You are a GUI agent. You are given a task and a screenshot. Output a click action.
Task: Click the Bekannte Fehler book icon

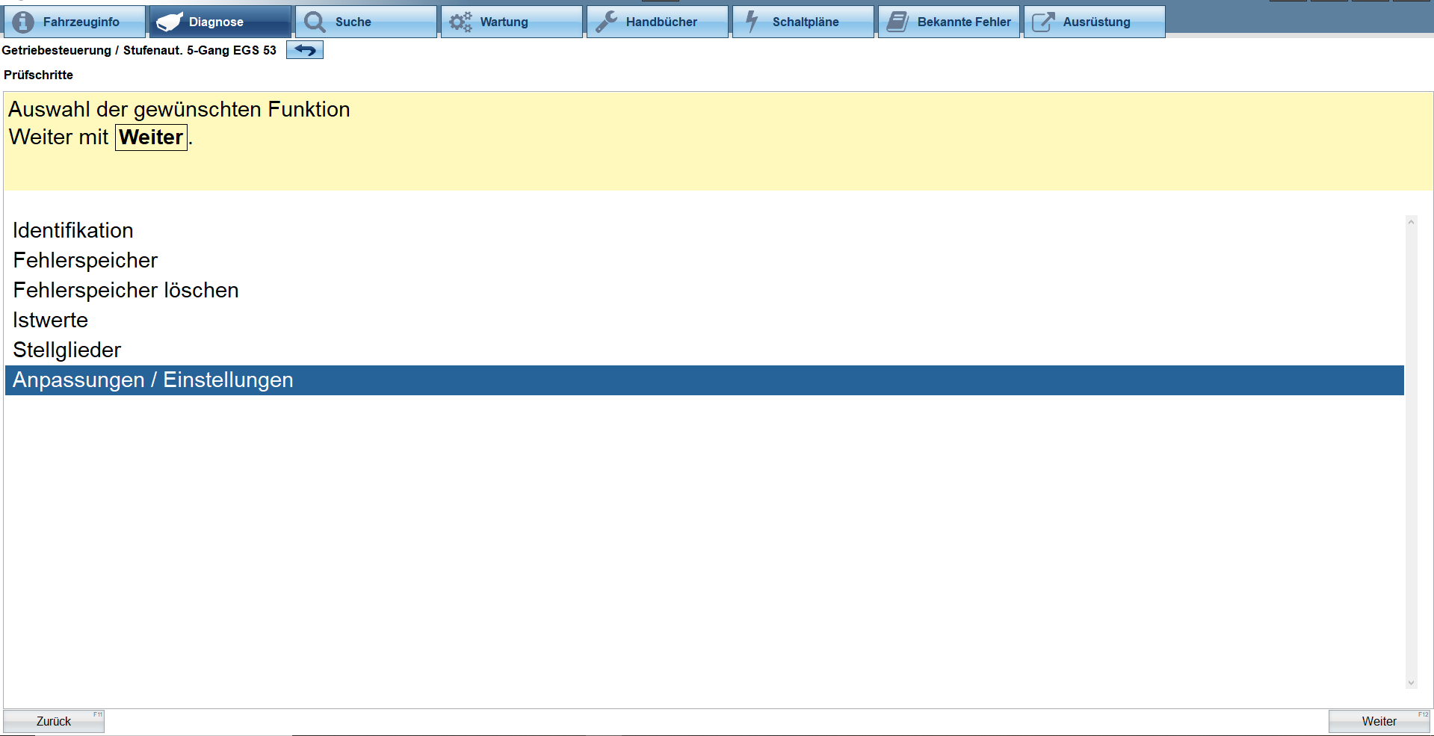(x=897, y=22)
